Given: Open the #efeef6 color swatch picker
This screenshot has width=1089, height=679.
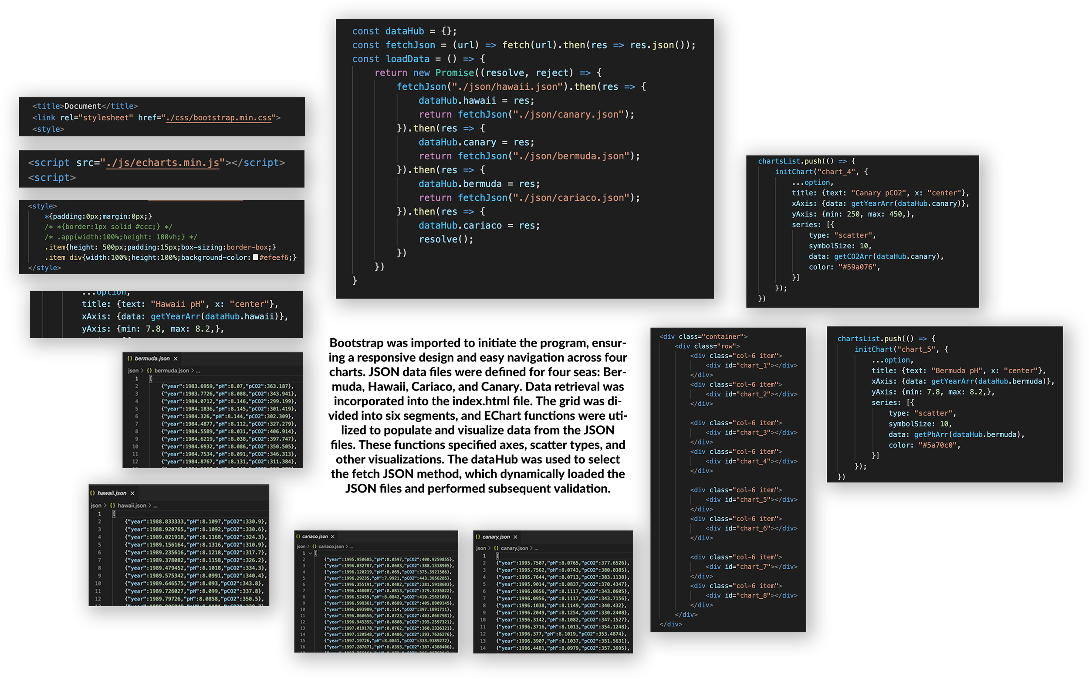Looking at the screenshot, I should click(255, 257).
